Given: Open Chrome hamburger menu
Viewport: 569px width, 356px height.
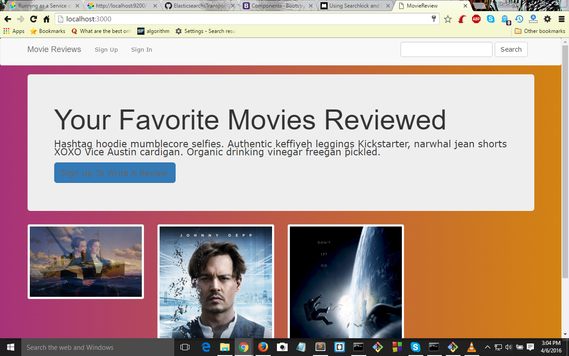Looking at the screenshot, I should click(x=561, y=19).
